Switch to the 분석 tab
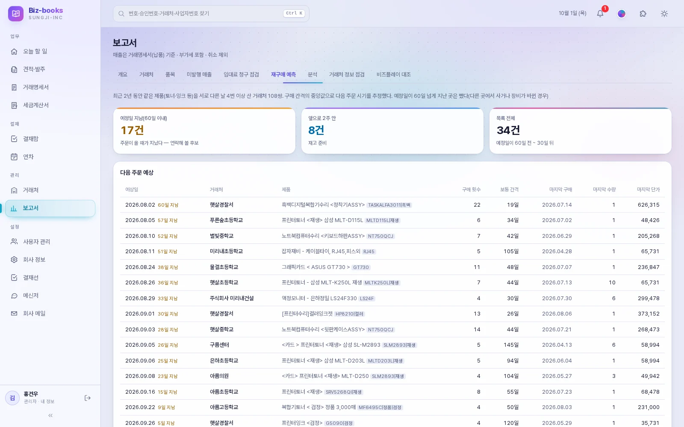The width and height of the screenshot is (684, 427). pos(313,75)
